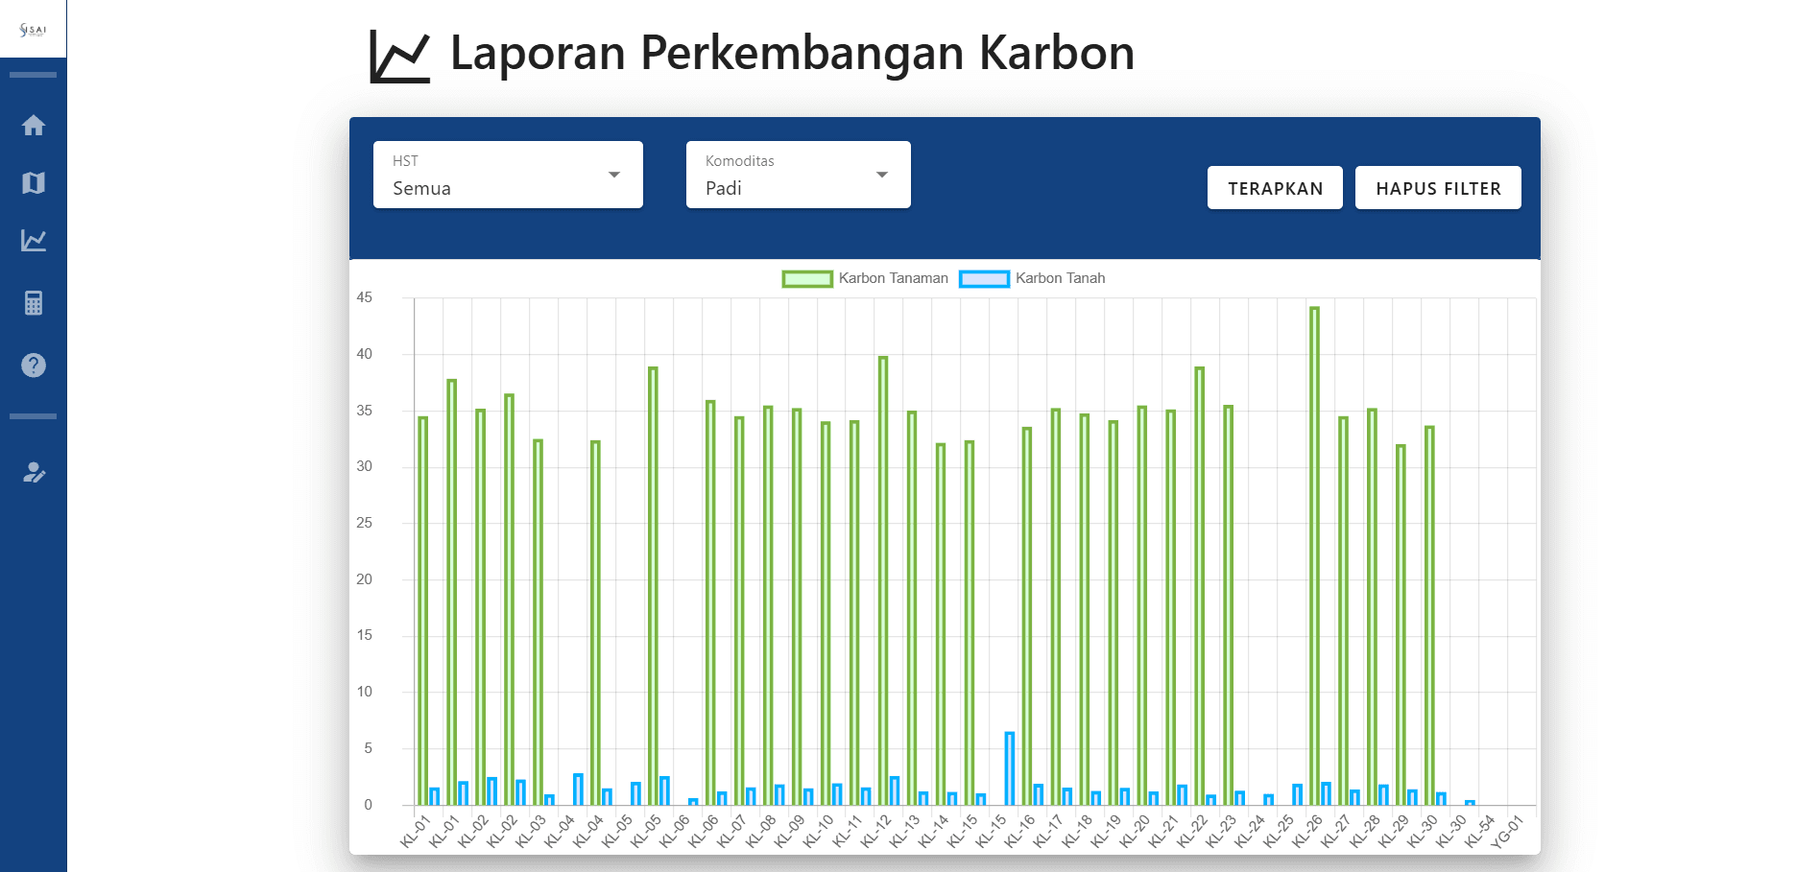This screenshot has height=872, width=1820.
Task: Open the map view icon
Action: (34, 183)
